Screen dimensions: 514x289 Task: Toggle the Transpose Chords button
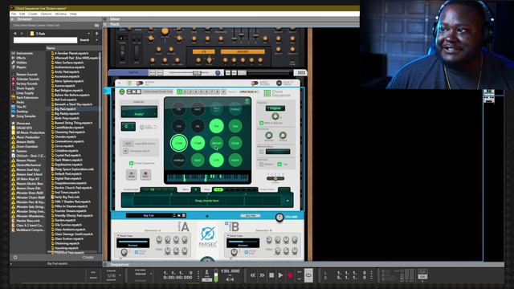125,151
